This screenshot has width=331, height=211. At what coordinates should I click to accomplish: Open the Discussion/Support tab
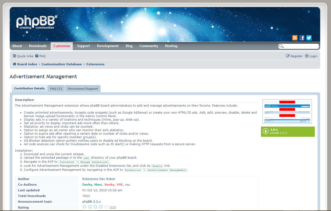(83, 89)
